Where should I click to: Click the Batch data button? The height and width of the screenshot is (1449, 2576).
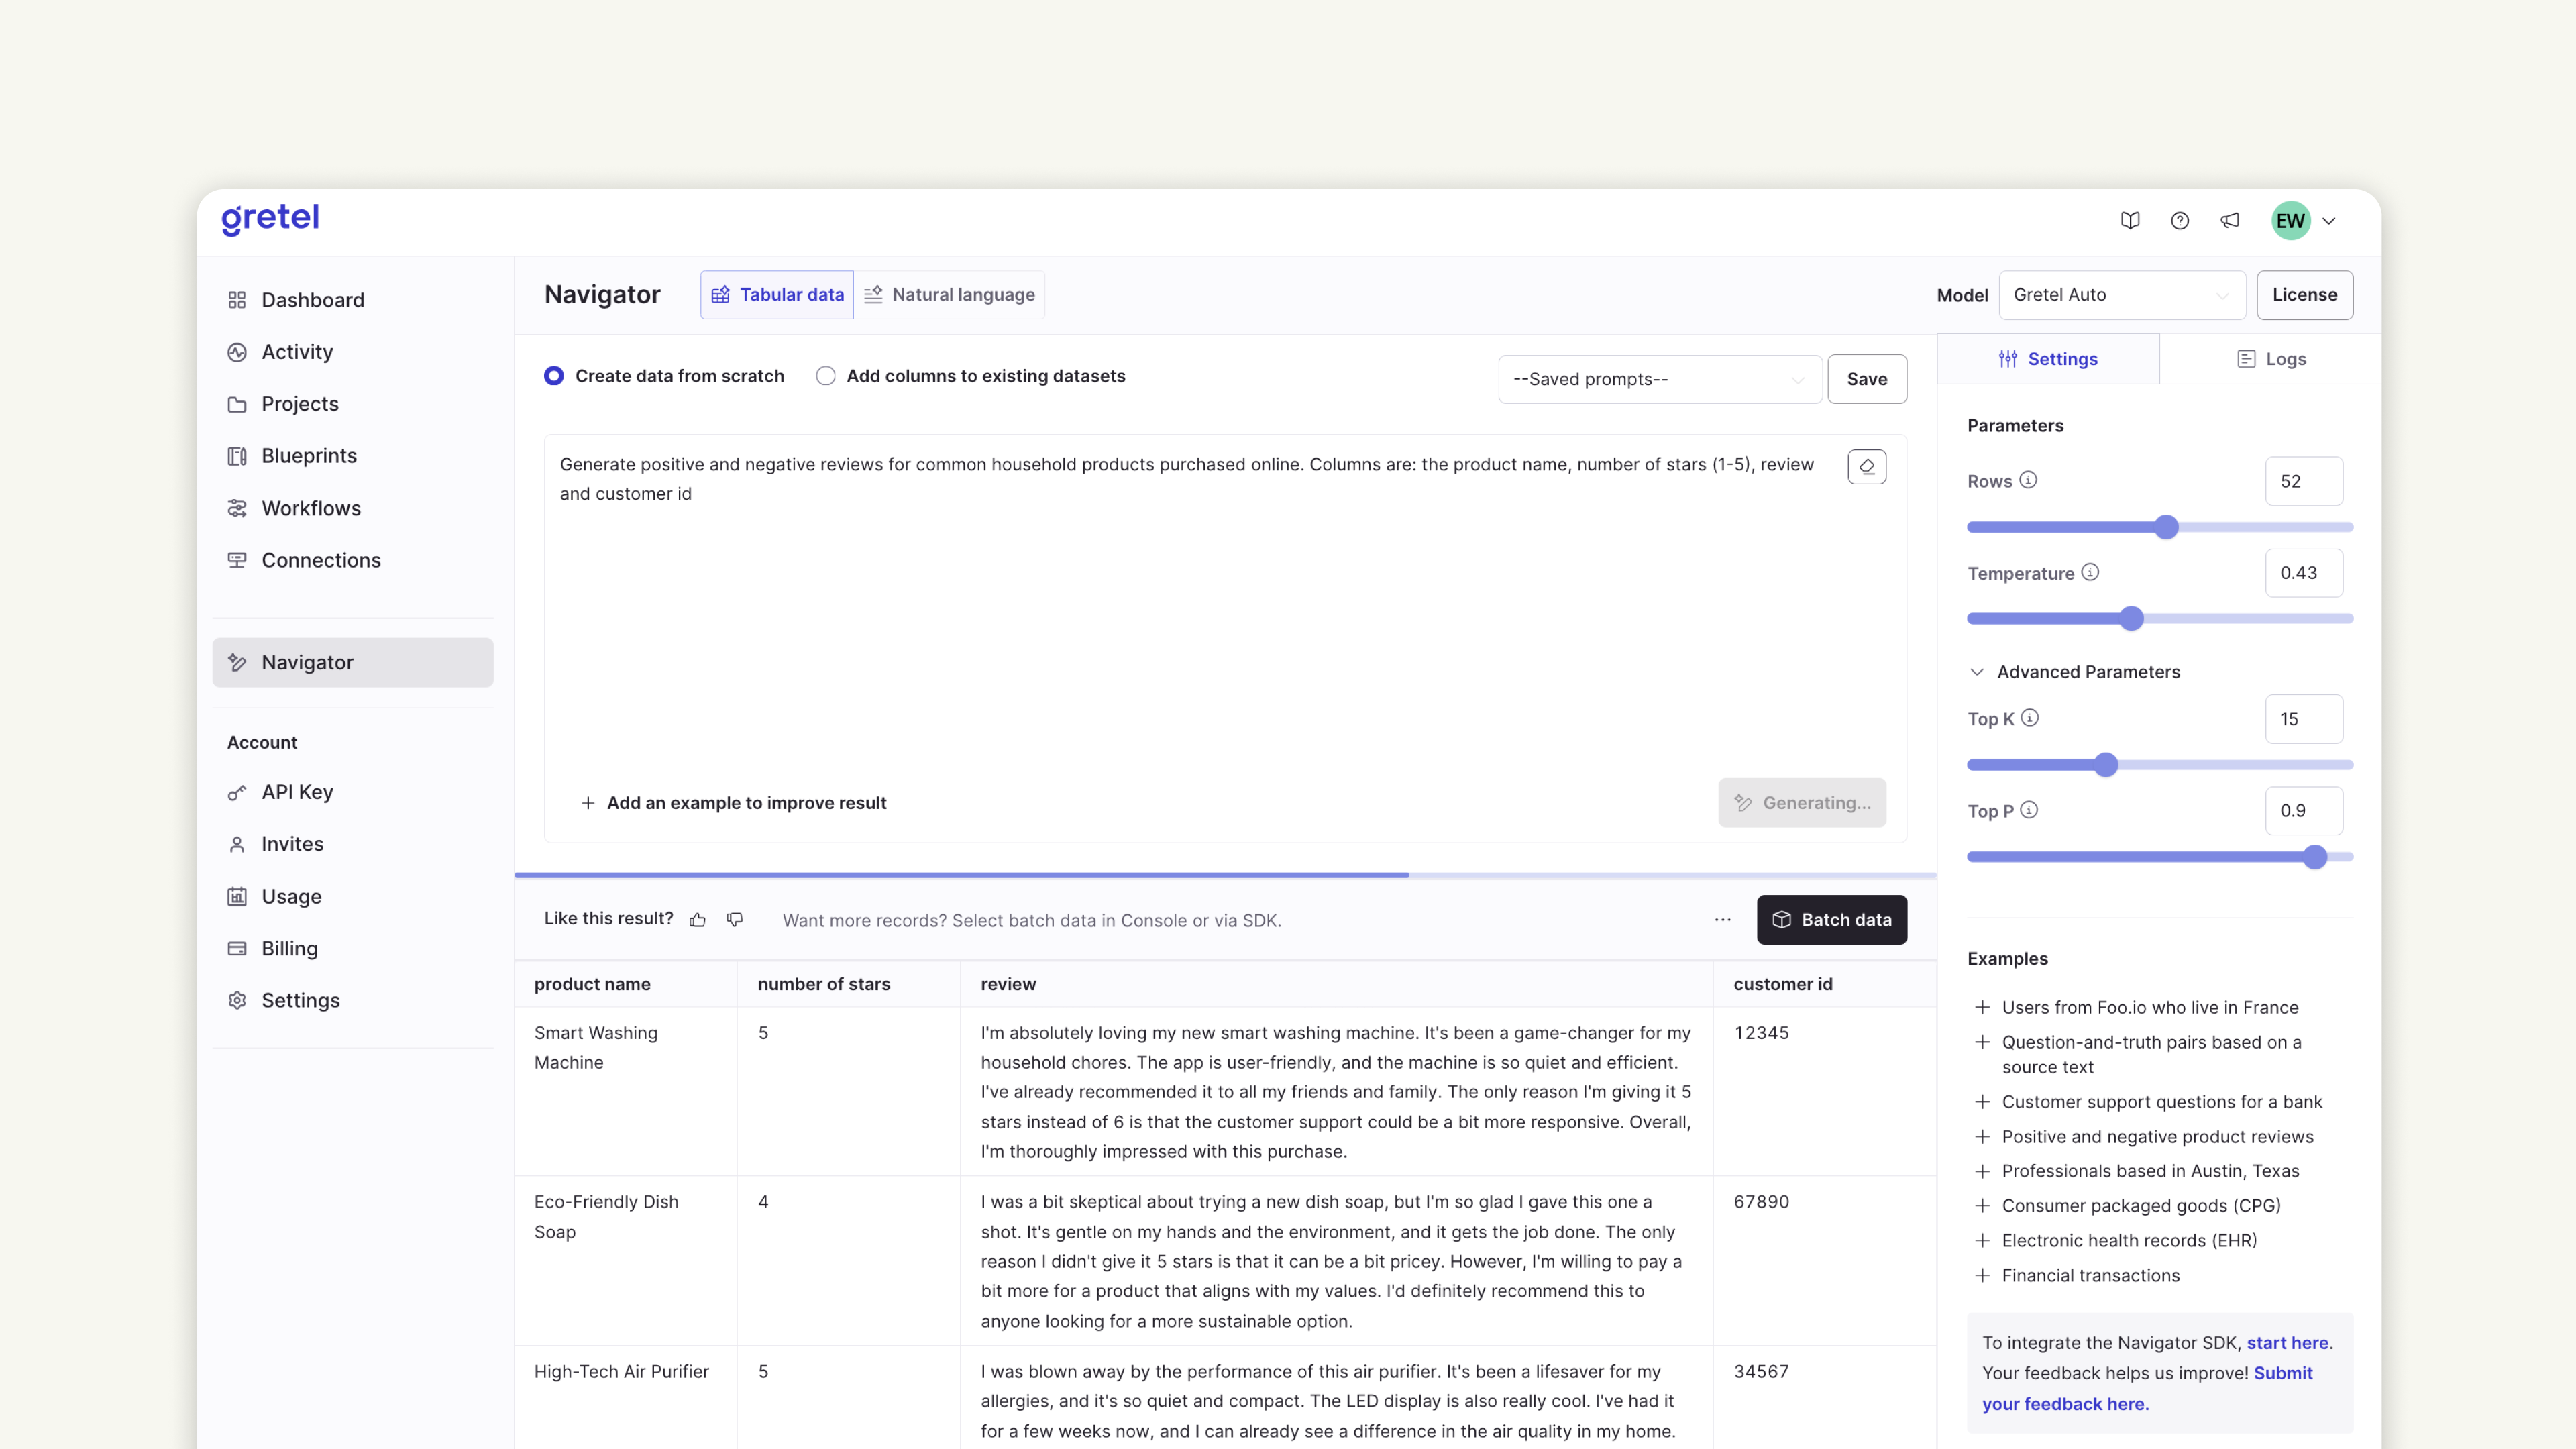[1831, 920]
